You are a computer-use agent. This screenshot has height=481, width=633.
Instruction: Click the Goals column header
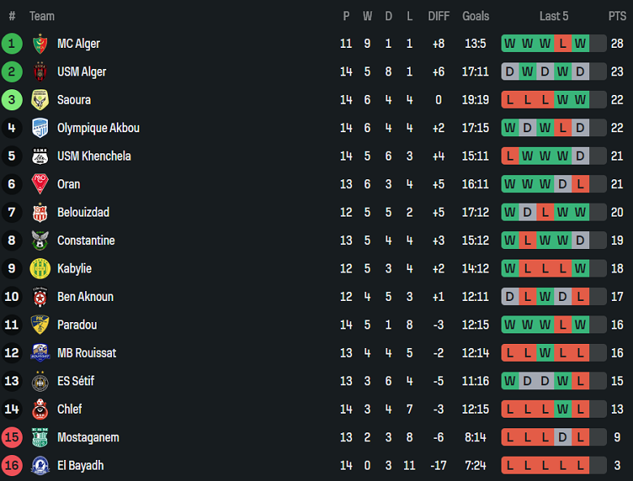[x=476, y=16]
